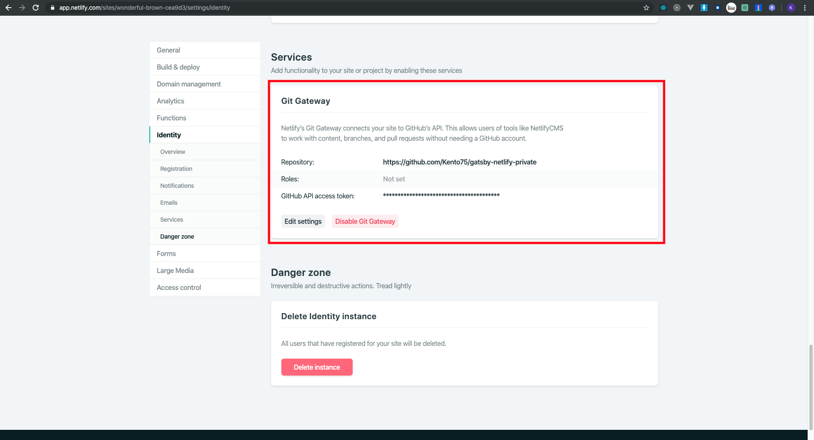Click the padlock site info icon
The image size is (814, 440).
tap(53, 8)
